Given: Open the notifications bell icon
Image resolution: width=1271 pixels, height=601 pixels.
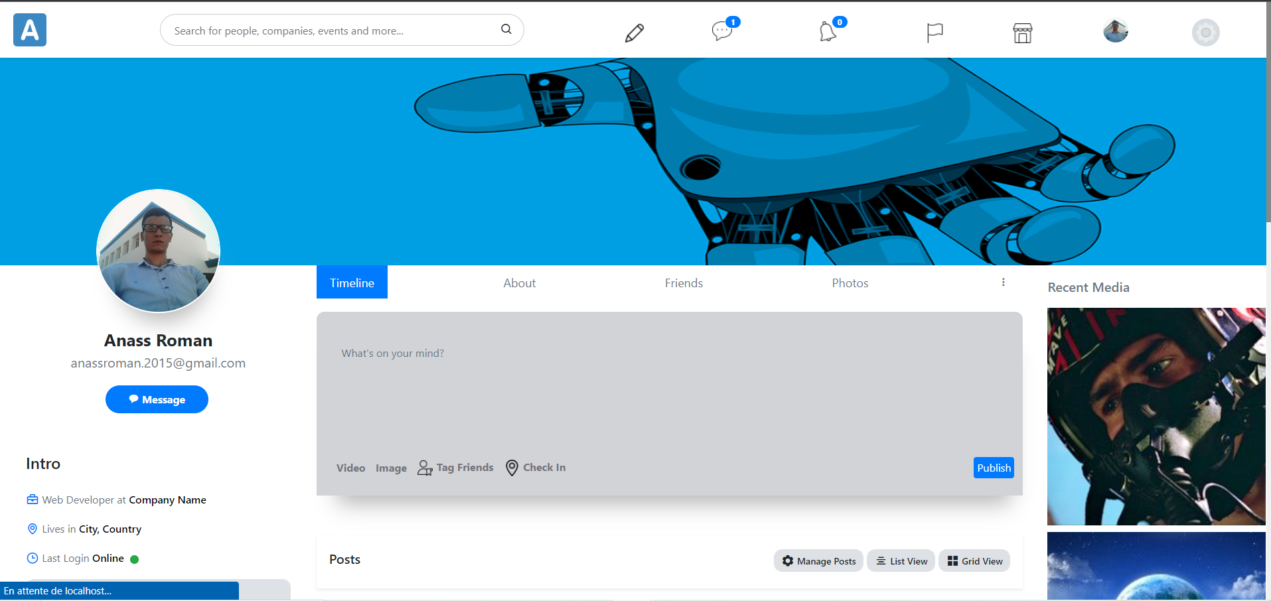Looking at the screenshot, I should [x=827, y=31].
